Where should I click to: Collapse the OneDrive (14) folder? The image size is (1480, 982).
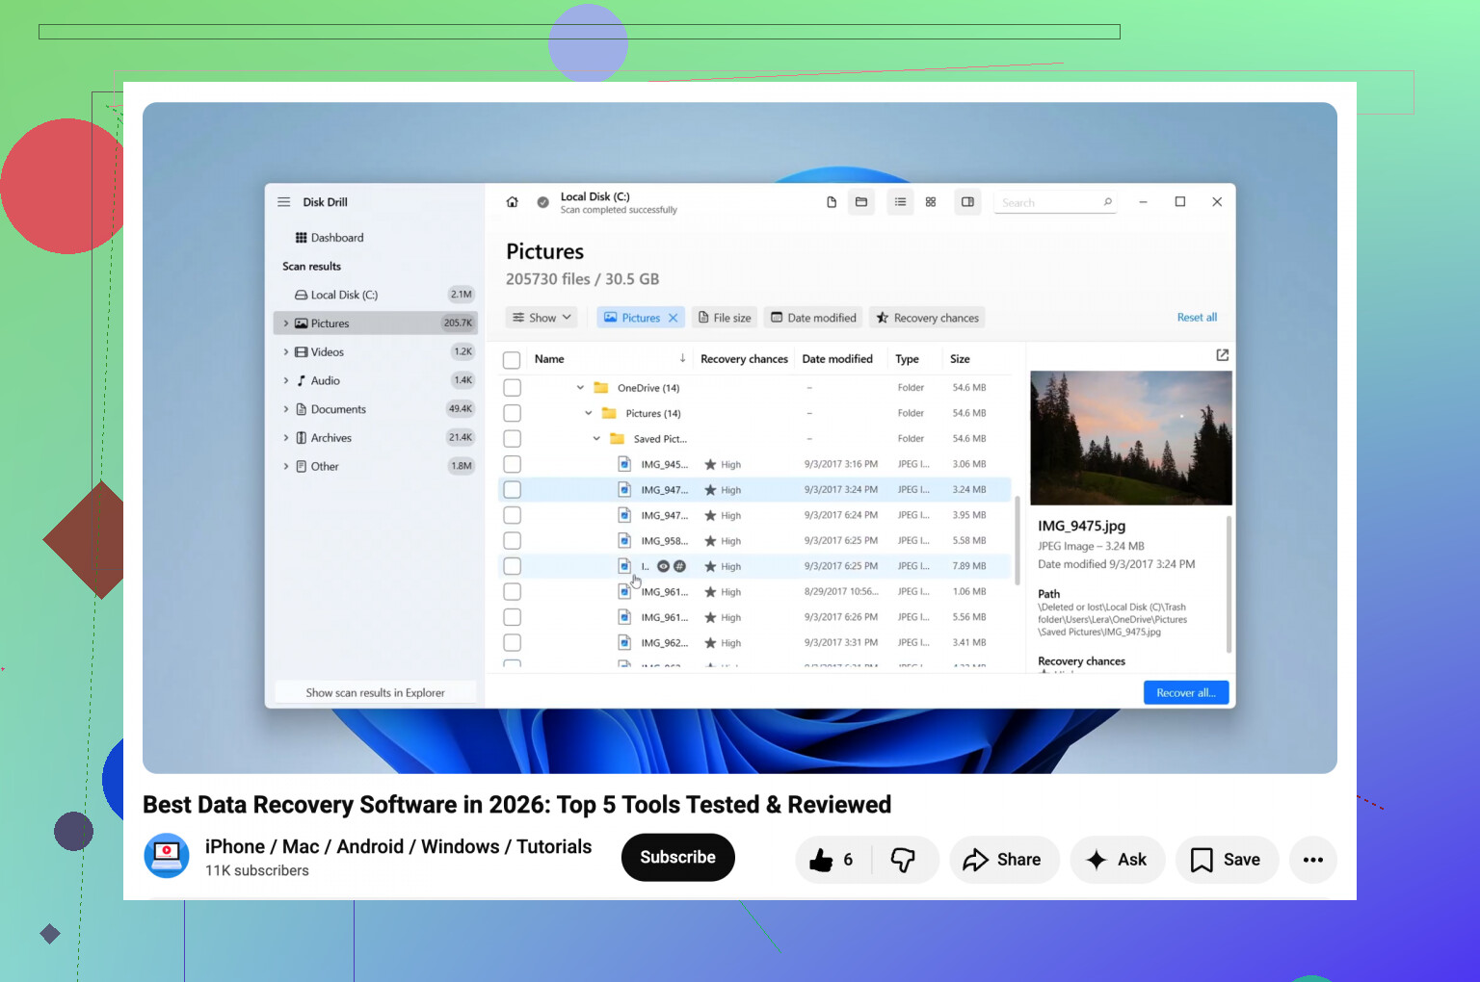pos(580,388)
